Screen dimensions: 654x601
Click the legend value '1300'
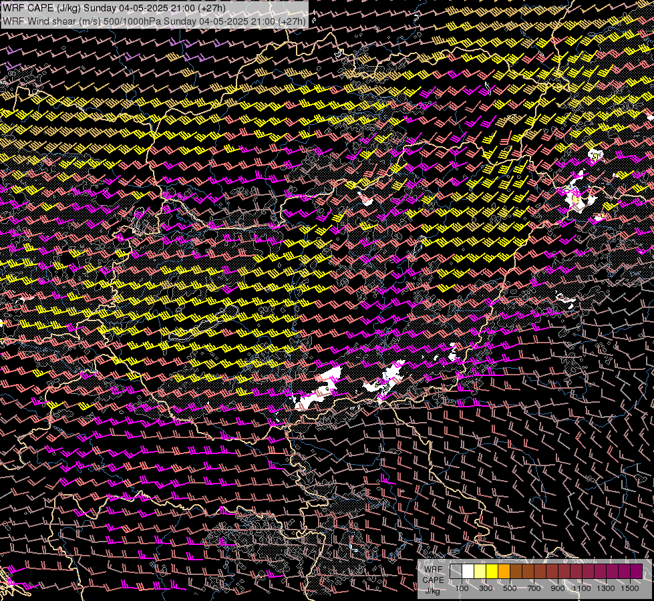606,588
